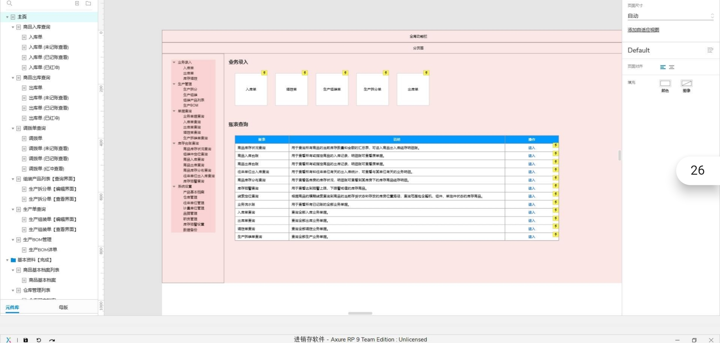Click the 入库单 card on canvas

(251, 89)
